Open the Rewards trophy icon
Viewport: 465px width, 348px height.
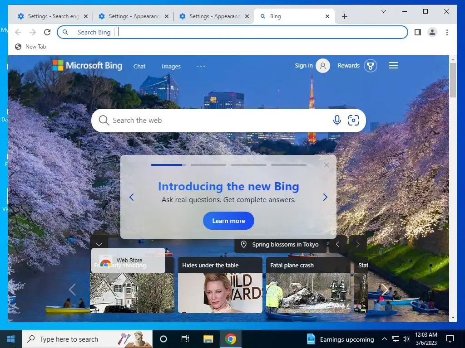[x=370, y=65]
